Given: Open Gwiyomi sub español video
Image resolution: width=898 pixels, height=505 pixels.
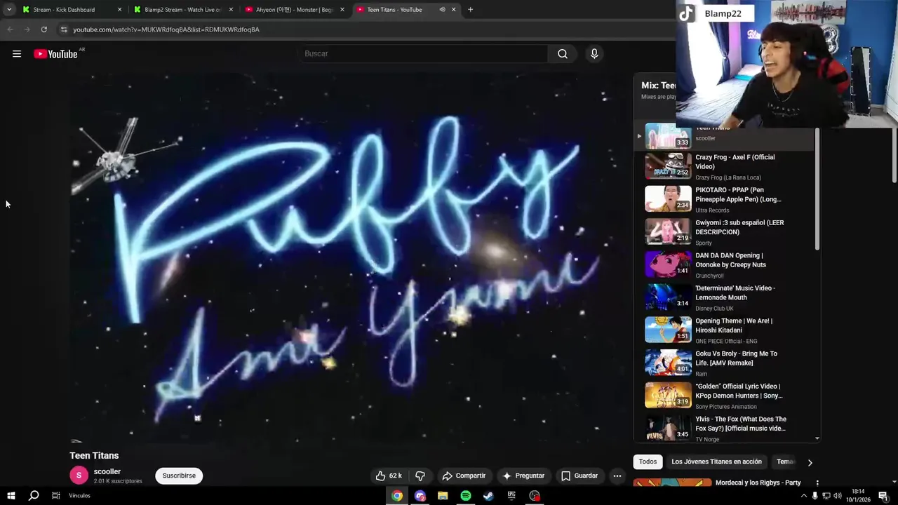Looking at the screenshot, I should point(724,232).
